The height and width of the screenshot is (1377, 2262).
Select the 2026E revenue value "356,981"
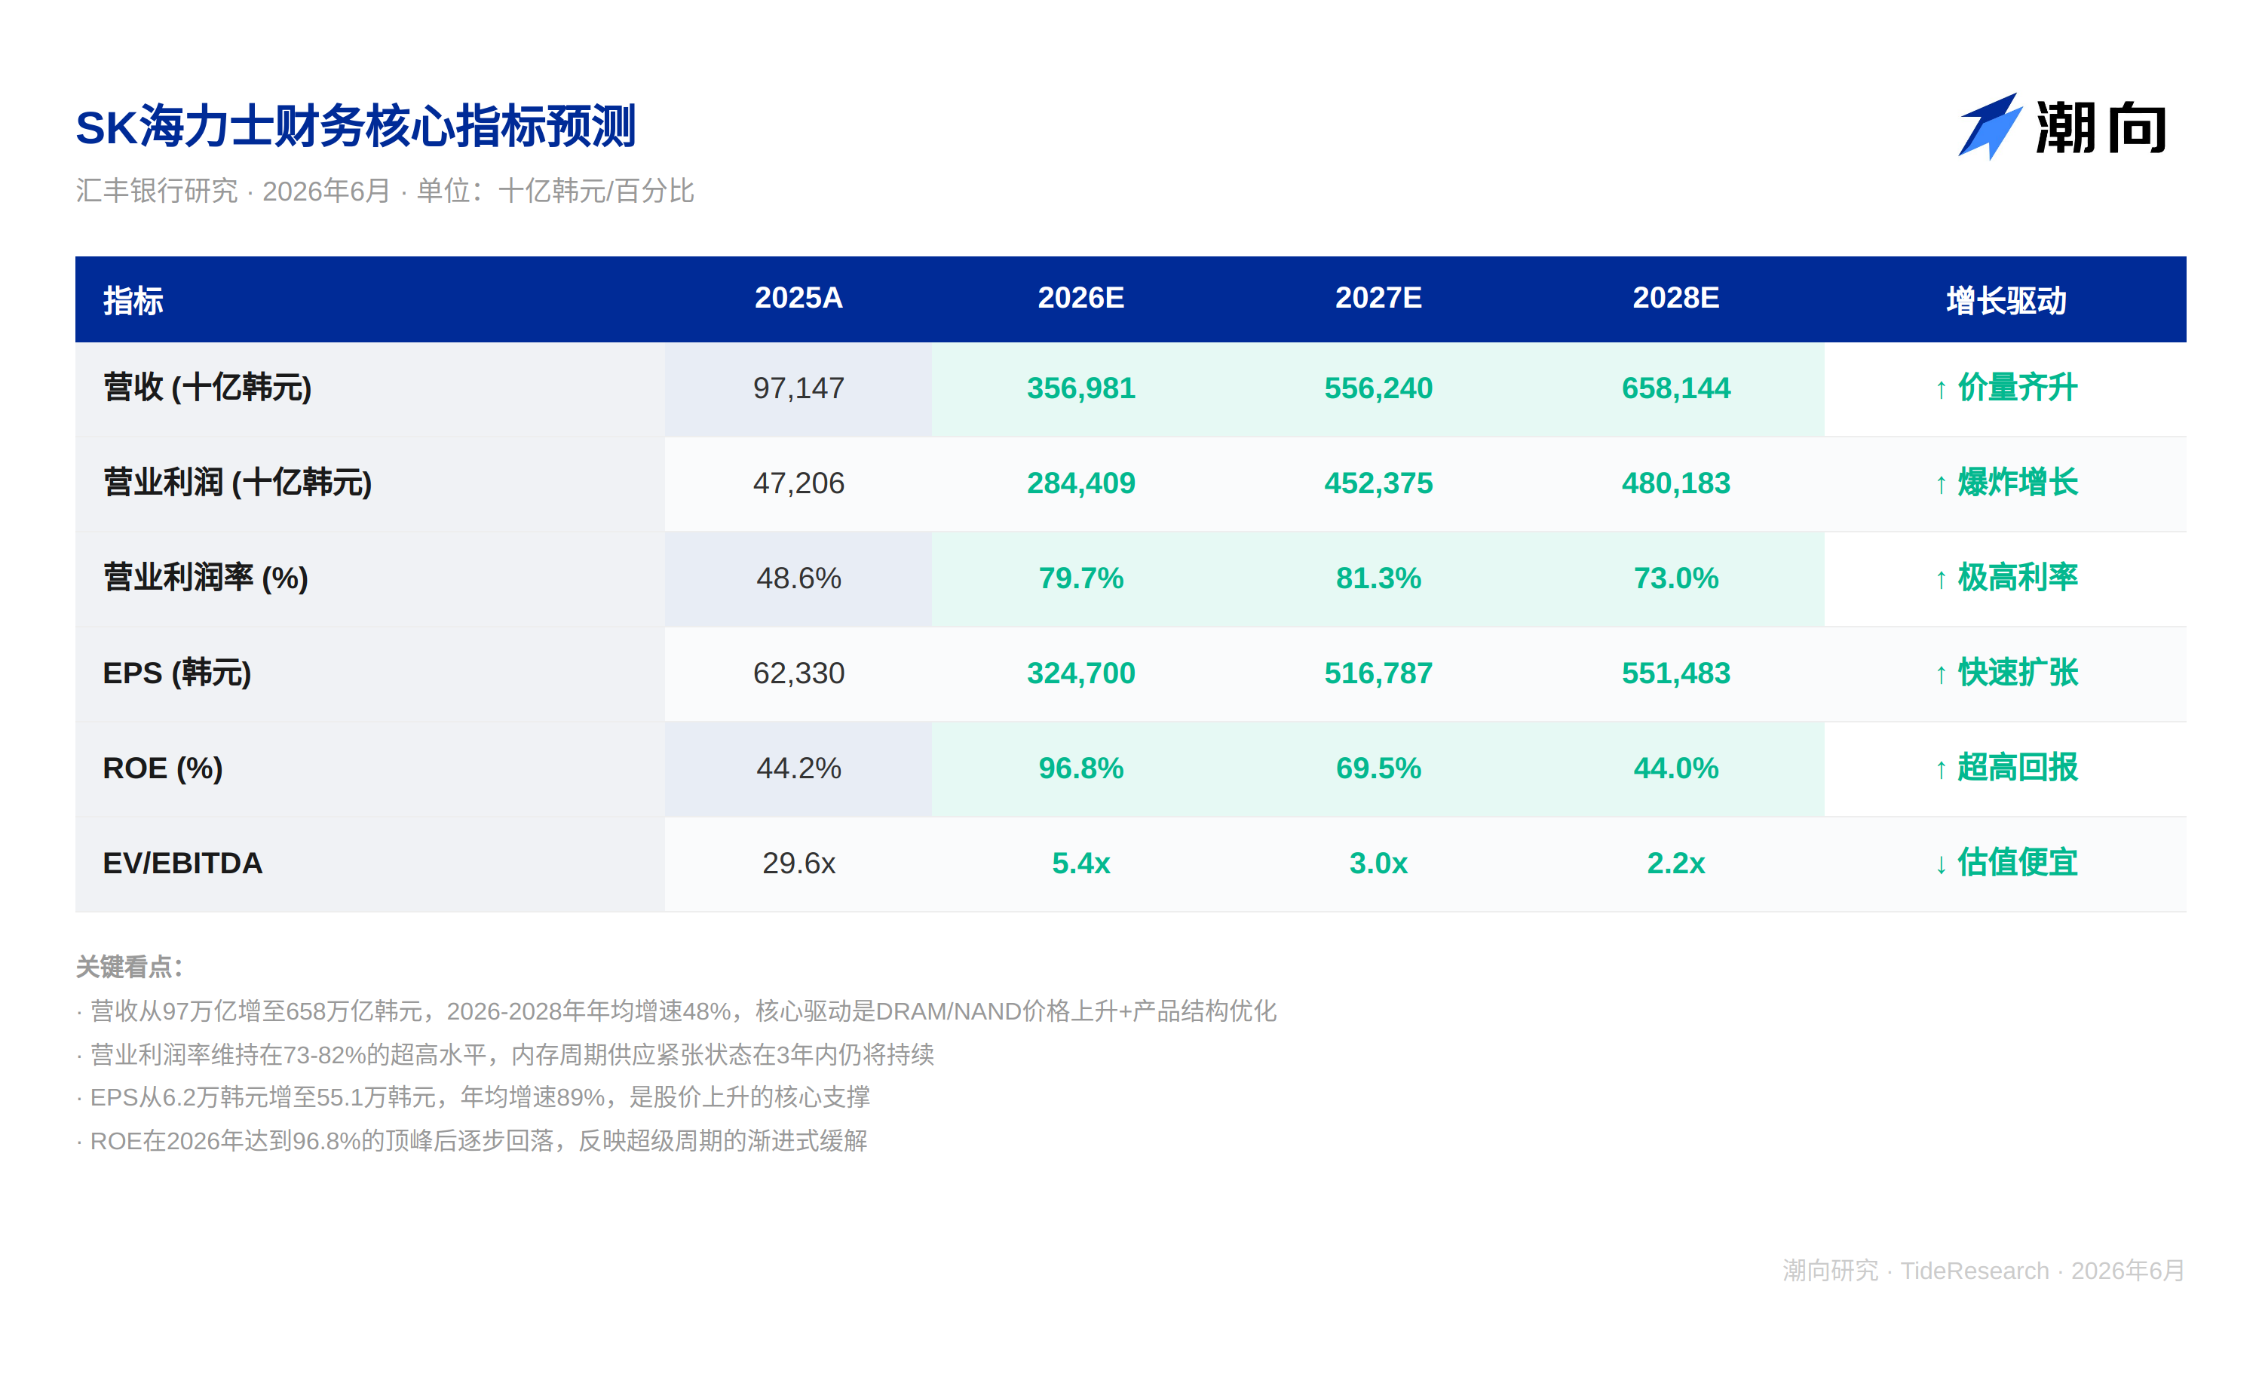[1080, 388]
